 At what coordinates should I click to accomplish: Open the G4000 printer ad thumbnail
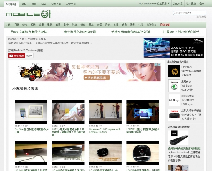pyautogui.click(x=174, y=115)
